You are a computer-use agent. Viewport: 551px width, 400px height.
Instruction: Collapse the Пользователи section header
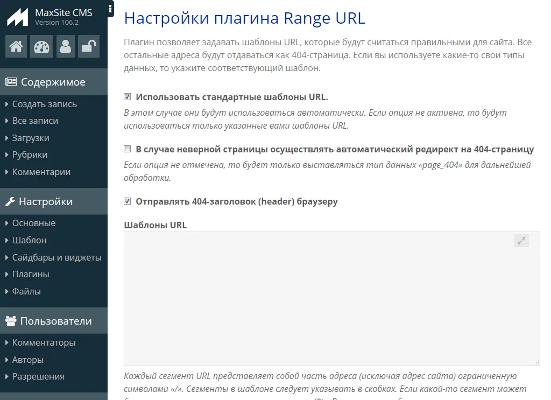click(x=53, y=321)
